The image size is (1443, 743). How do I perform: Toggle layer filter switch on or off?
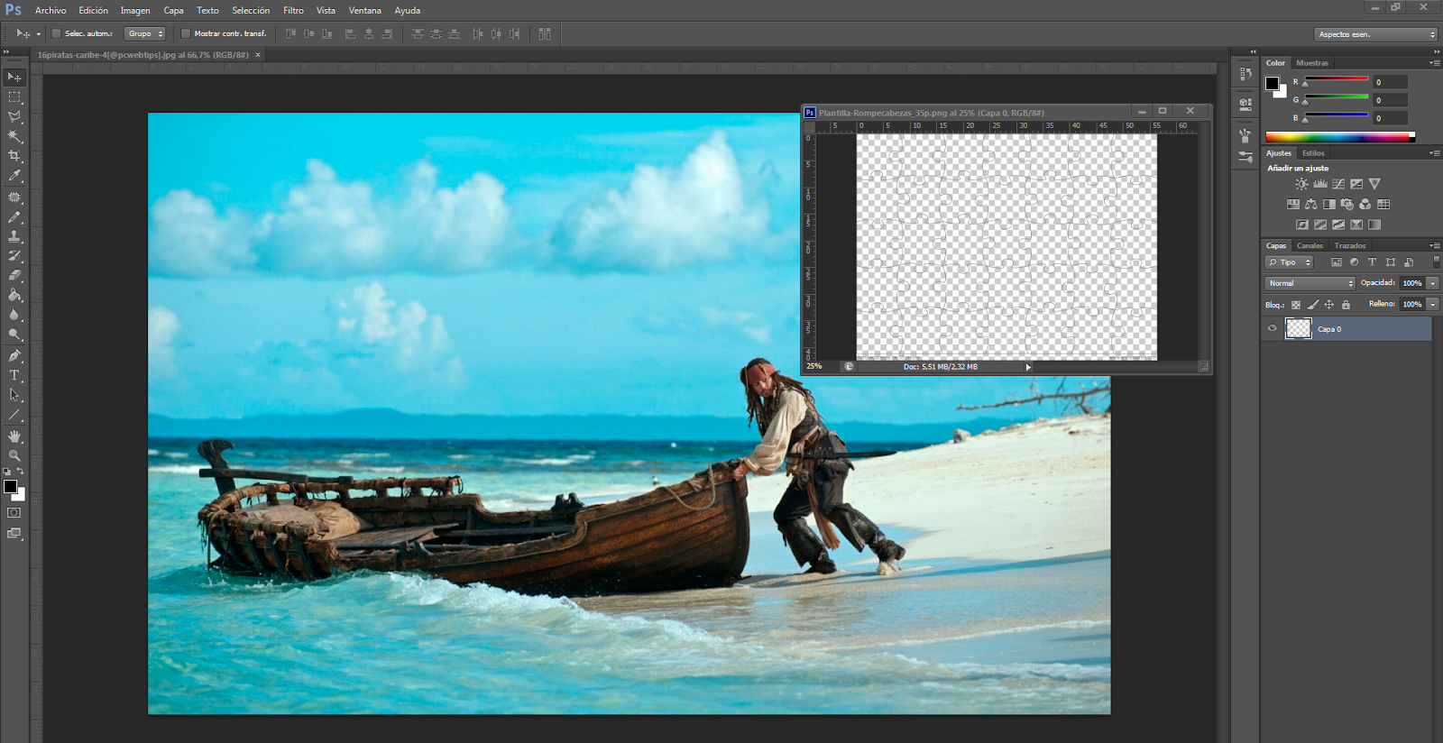point(1437,262)
